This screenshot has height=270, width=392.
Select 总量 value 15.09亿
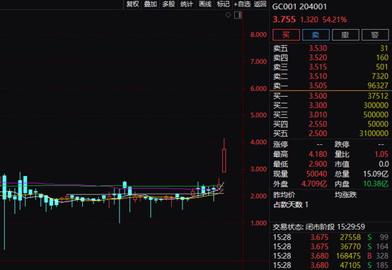376,174
